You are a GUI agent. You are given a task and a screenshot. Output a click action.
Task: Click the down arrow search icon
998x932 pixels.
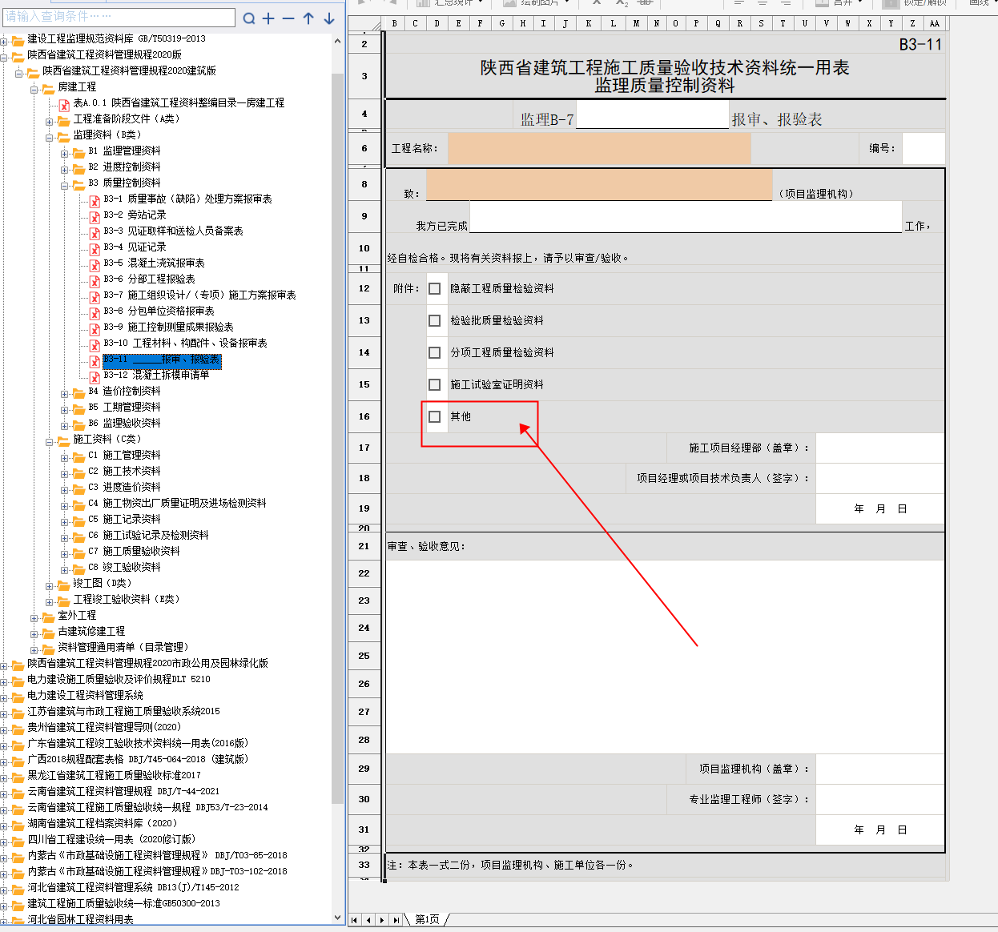point(329,18)
